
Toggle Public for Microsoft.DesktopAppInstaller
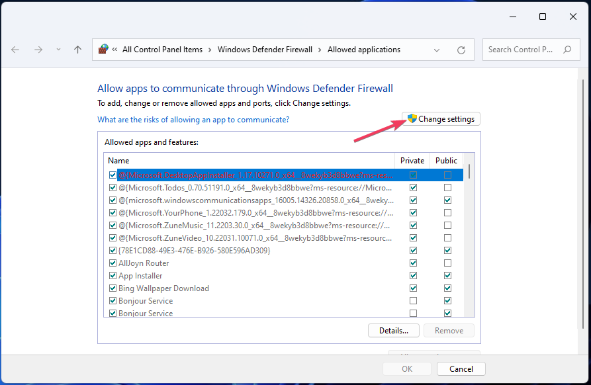click(x=447, y=175)
